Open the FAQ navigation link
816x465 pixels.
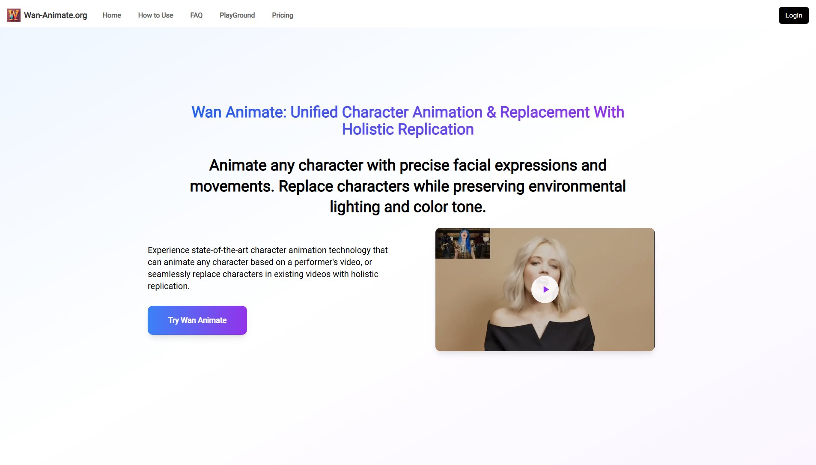click(197, 15)
